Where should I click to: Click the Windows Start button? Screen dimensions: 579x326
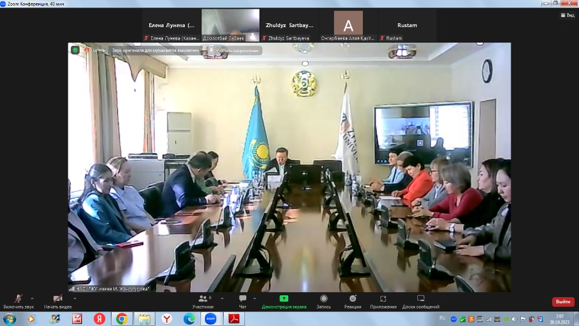(x=9, y=319)
